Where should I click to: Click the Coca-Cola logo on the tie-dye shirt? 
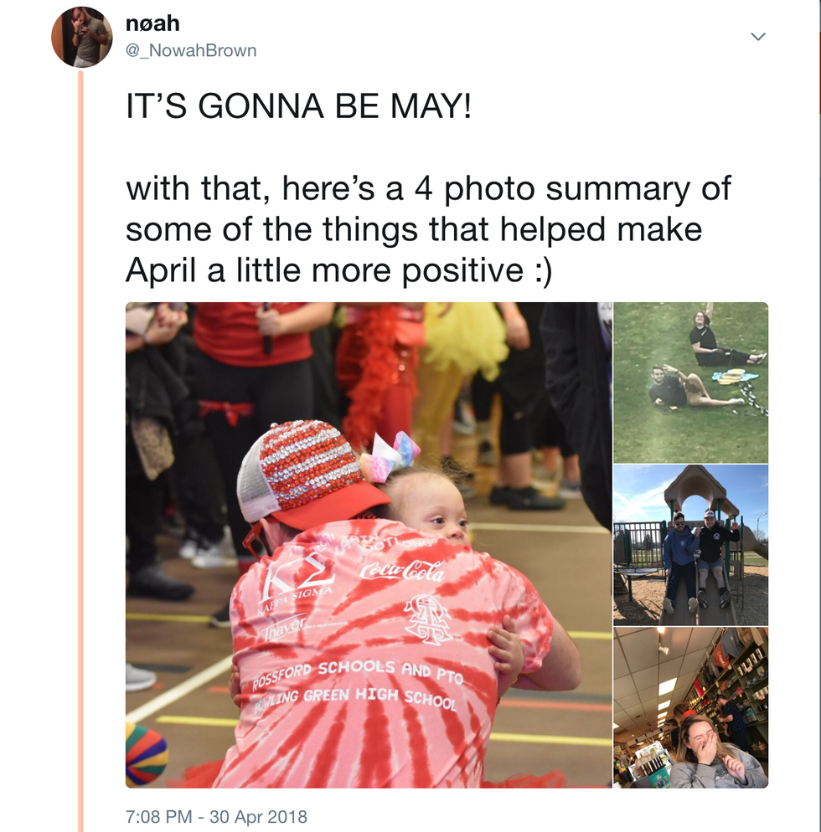[x=401, y=572]
